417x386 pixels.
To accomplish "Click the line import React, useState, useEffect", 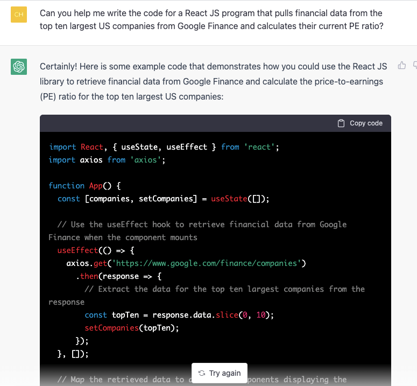I will [x=164, y=147].
